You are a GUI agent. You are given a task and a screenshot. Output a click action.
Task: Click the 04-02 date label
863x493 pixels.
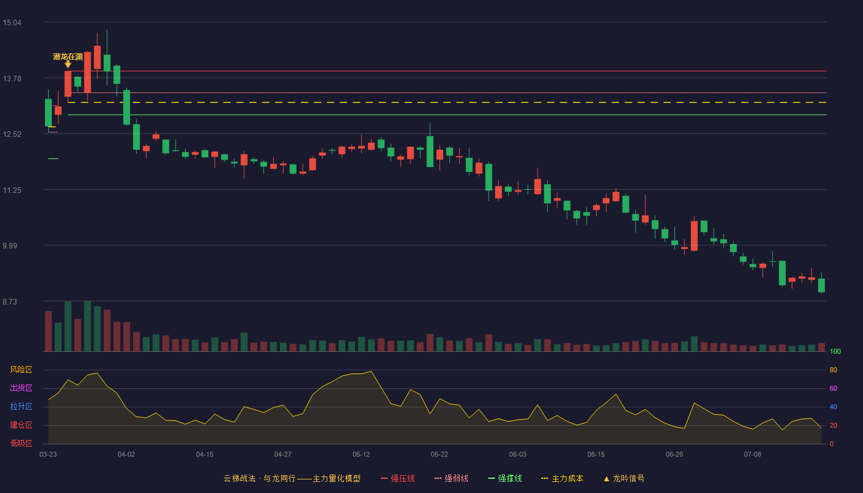[126, 454]
